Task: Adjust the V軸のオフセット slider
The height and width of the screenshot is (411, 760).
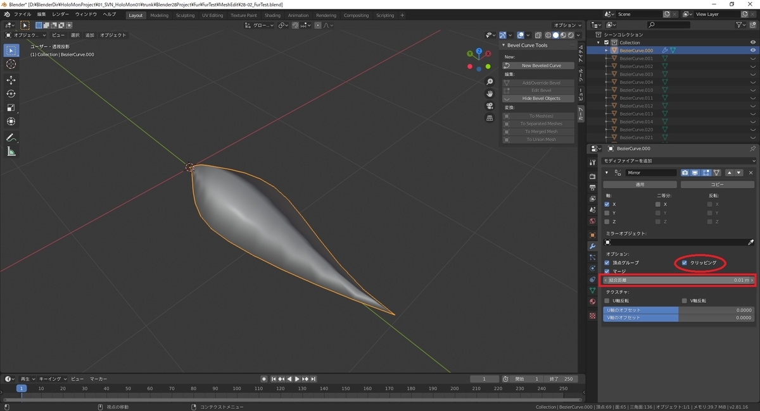Action: click(679, 318)
